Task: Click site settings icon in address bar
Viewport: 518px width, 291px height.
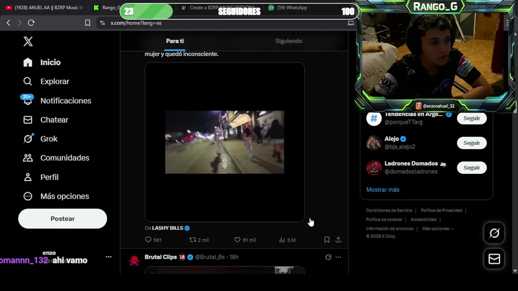Action: coord(102,23)
